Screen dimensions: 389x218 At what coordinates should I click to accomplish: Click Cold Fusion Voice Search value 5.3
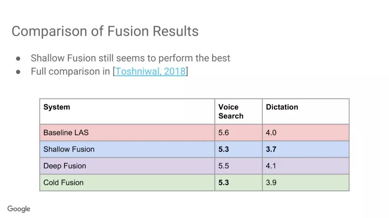[224, 182]
